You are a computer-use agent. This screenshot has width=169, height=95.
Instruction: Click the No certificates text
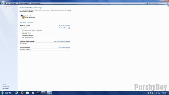tap(24, 44)
